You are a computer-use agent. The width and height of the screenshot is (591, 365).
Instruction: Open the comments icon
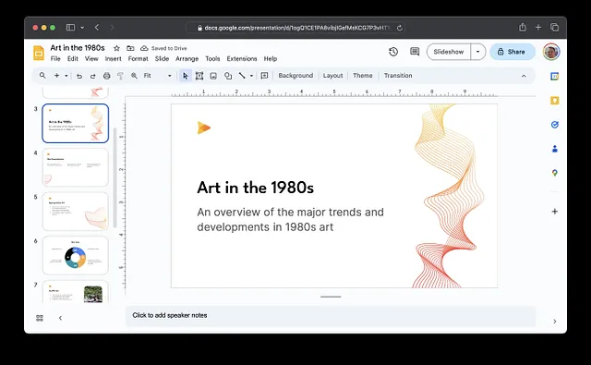[415, 52]
